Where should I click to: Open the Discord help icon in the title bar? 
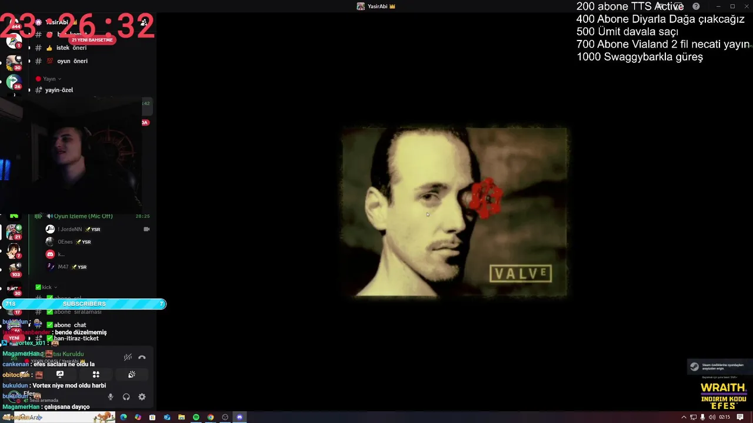[x=696, y=6]
